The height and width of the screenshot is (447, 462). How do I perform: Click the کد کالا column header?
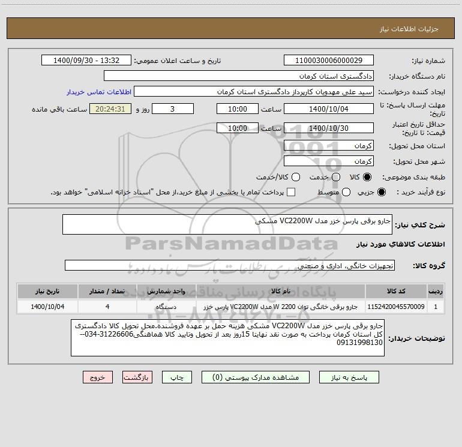[x=396, y=291]
